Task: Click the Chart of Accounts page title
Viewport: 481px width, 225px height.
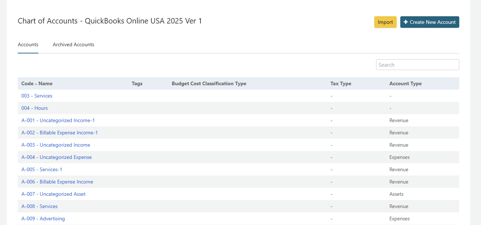Action: click(x=110, y=21)
